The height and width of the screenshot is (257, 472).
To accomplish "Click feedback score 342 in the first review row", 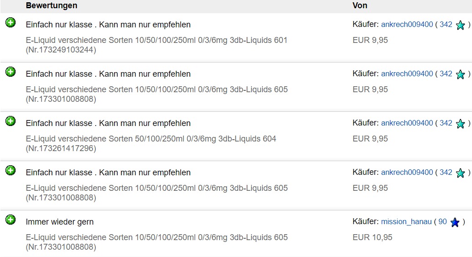I will [446, 24].
